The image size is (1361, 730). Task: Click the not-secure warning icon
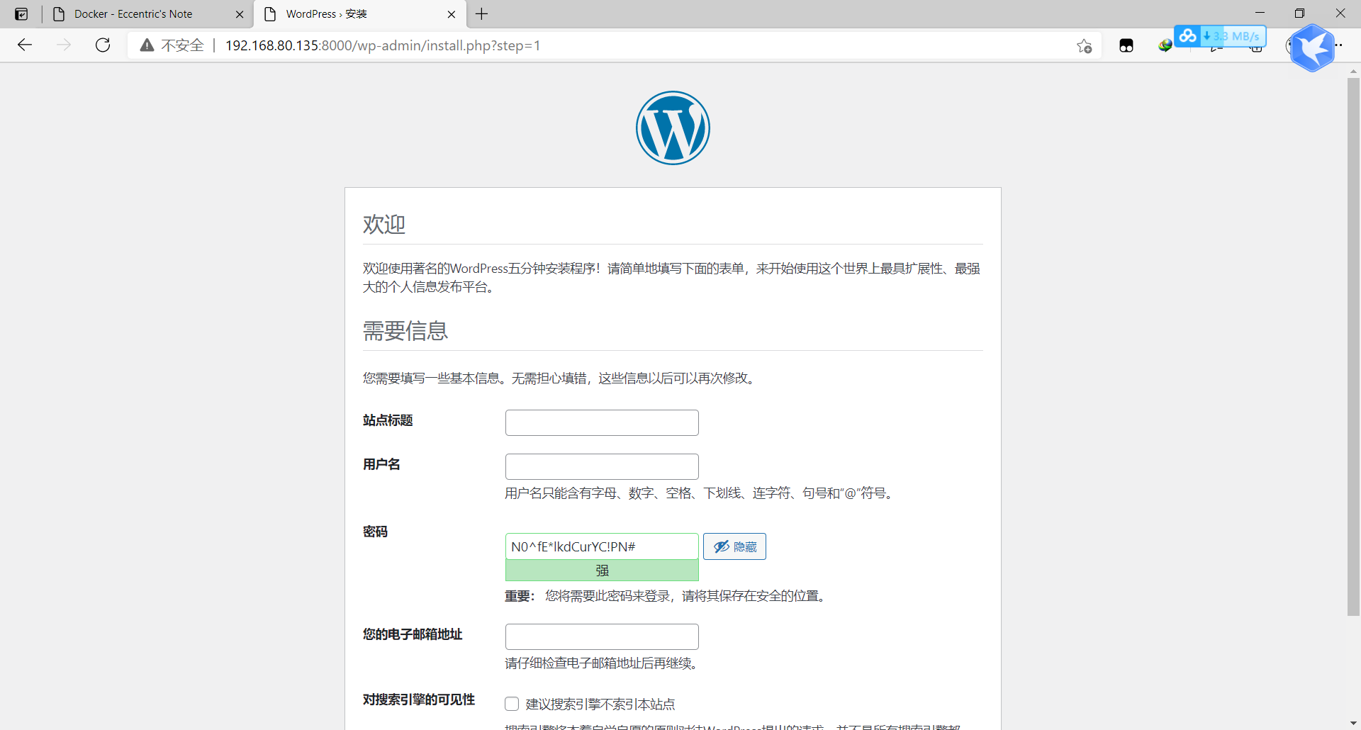pyautogui.click(x=147, y=45)
